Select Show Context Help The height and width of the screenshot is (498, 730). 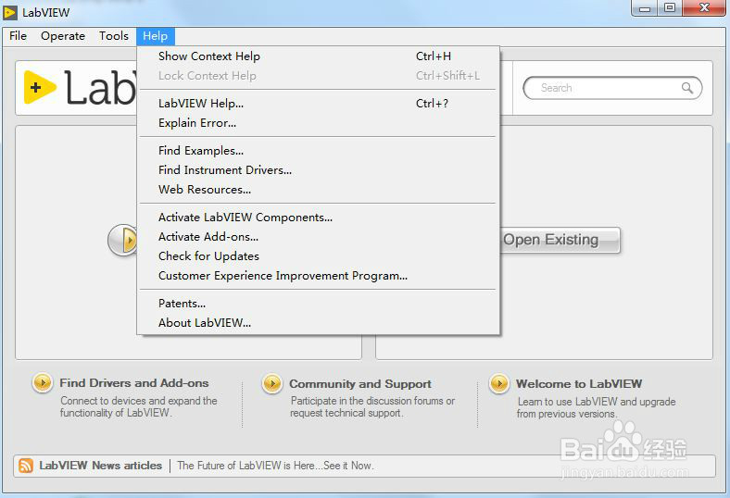pos(319,56)
